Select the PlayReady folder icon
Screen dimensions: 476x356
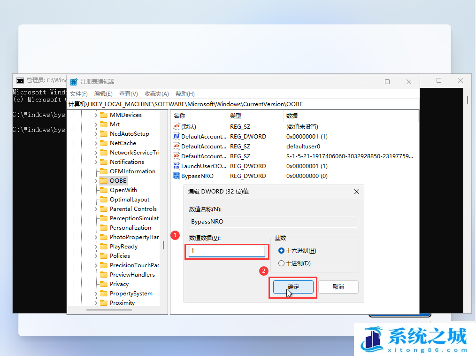click(104, 247)
